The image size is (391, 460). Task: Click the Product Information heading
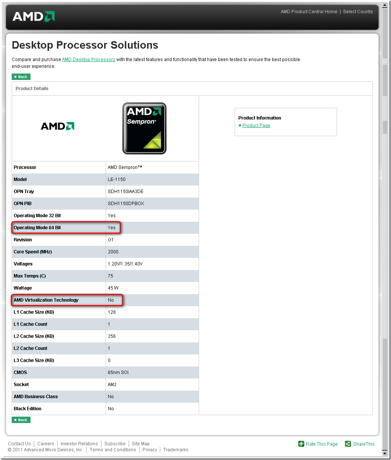[x=260, y=118]
